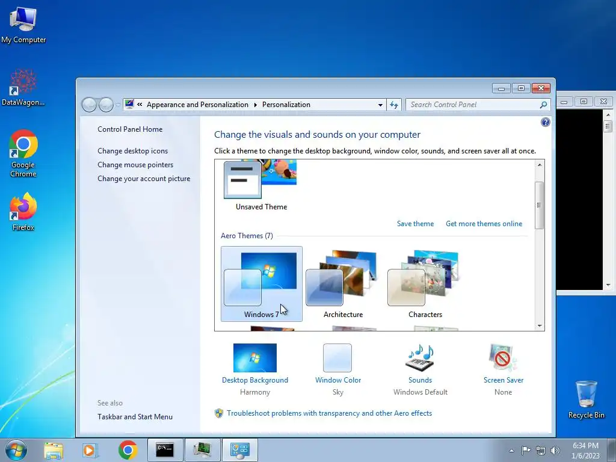This screenshot has height=462, width=616.
Task: Open Change your account picture
Action: [144, 178]
